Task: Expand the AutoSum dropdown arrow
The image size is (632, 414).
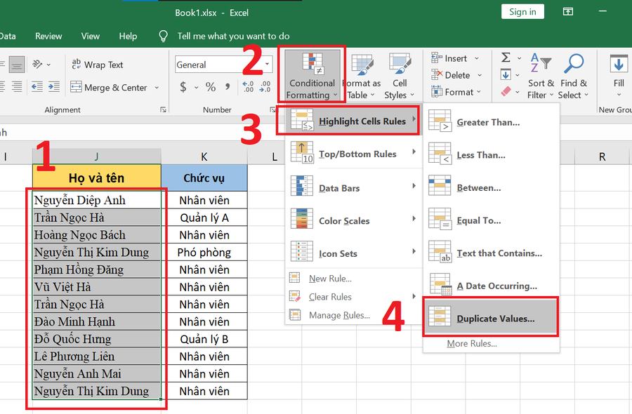Action: [x=519, y=58]
